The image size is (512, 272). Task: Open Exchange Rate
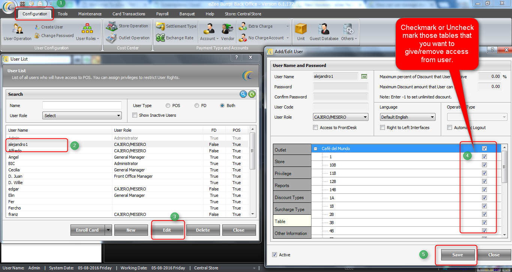(x=175, y=38)
